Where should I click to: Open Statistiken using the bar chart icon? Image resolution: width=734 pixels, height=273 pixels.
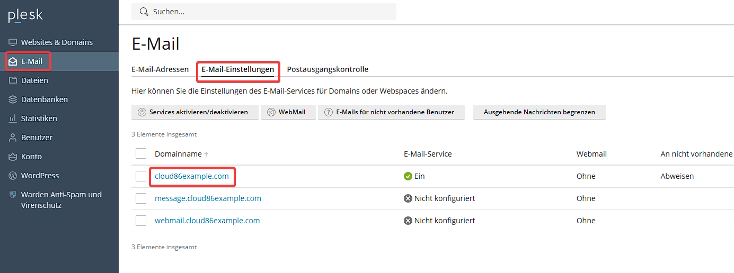click(13, 119)
